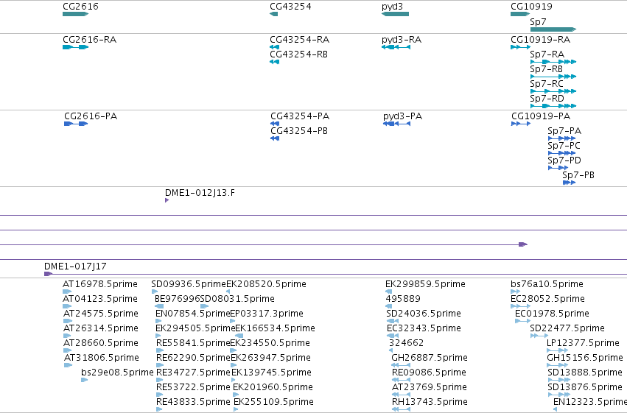627x413 pixels.
Task: Select protein CG2616-PA
Action: [x=76, y=124]
